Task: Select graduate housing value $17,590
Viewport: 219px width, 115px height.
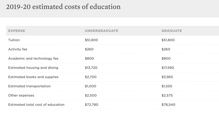Action: coord(168,68)
